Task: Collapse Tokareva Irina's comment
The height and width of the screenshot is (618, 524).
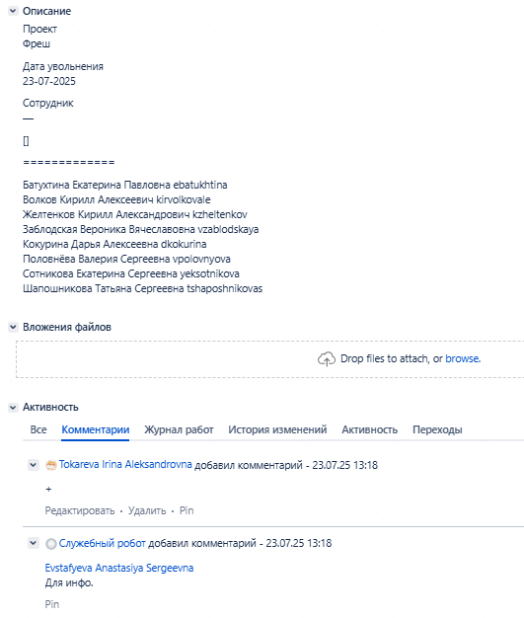Action: click(x=34, y=465)
